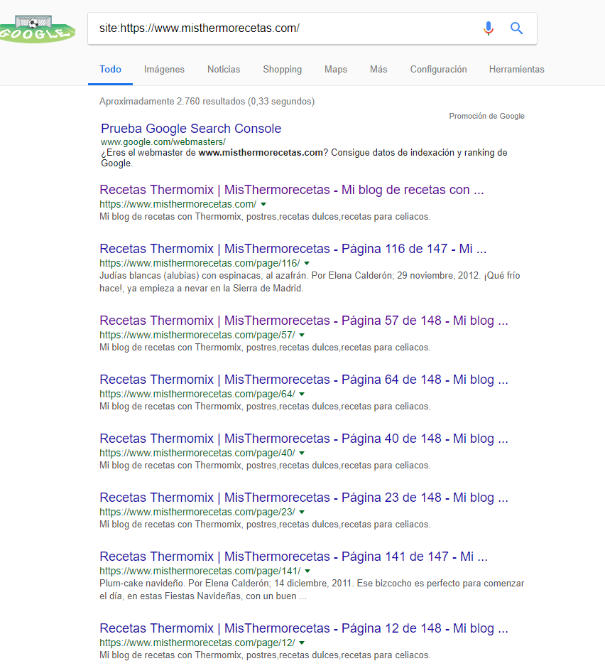Open result Página 23 de 148
Screen dimensions: 605x671
[304, 498]
